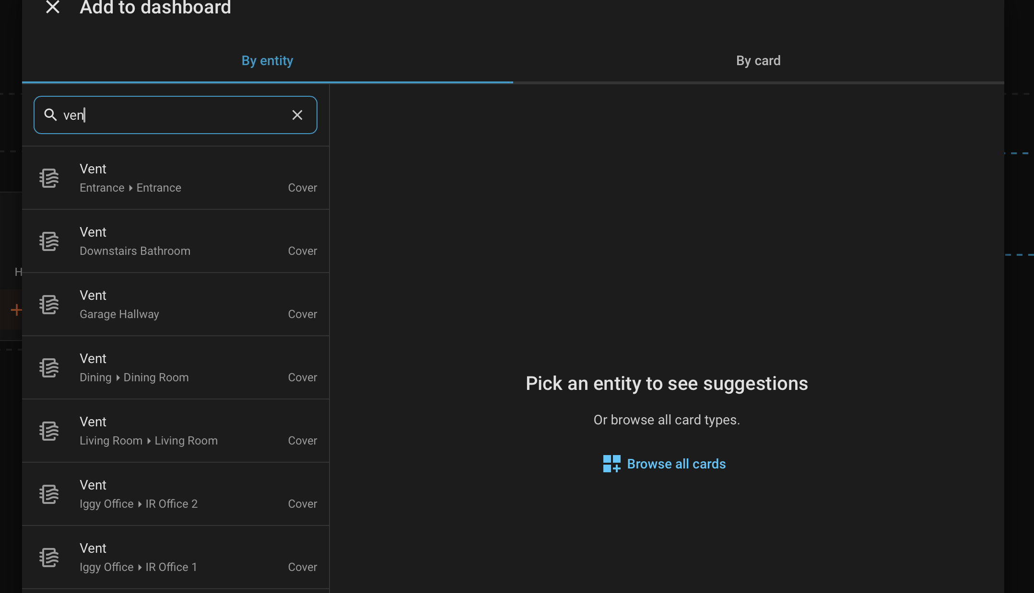The image size is (1034, 593).
Task: Click the orange plus icon behind dialog
Action: click(16, 310)
